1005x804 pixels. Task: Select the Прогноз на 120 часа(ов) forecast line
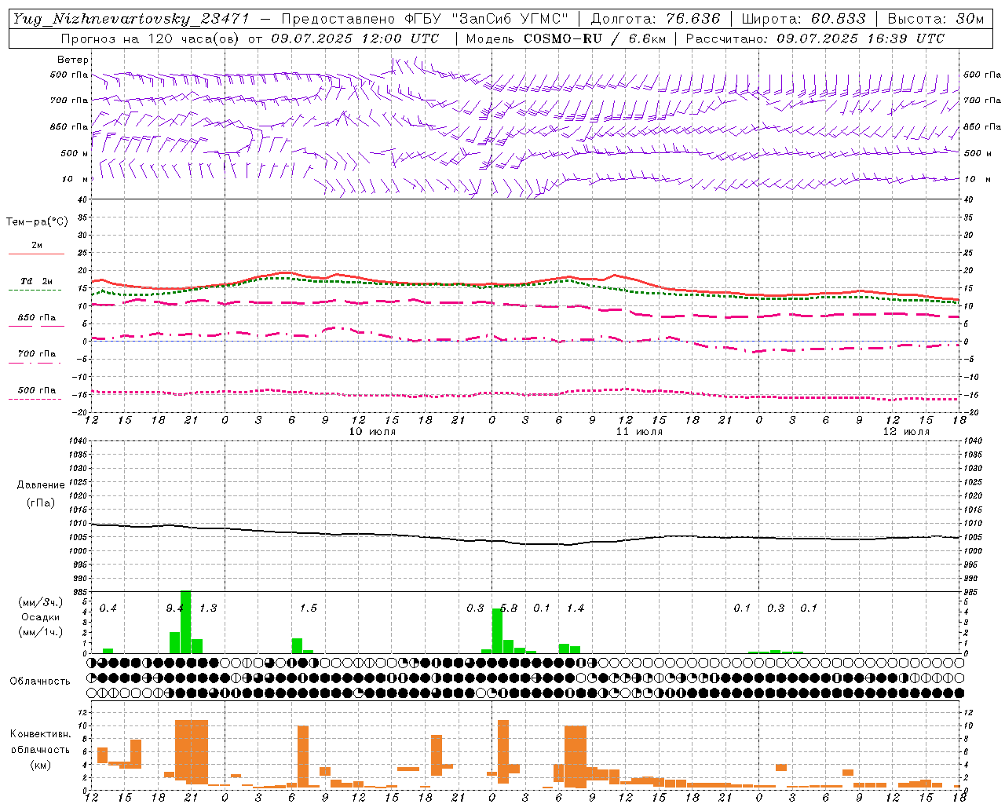[251, 38]
